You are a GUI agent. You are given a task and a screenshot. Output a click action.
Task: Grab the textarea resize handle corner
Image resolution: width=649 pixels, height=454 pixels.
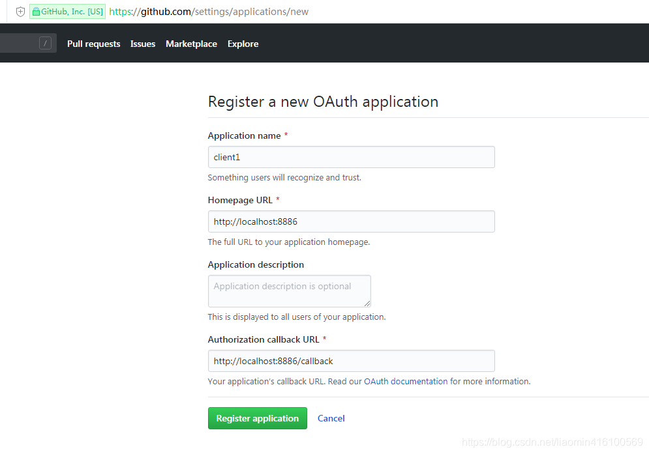point(367,304)
